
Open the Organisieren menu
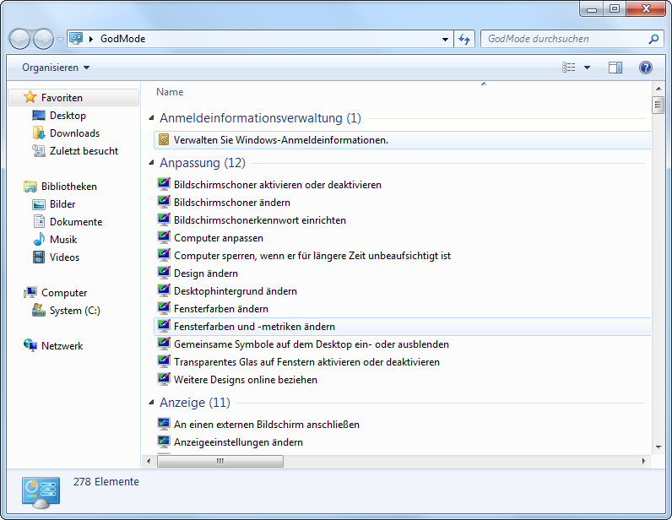coord(56,68)
